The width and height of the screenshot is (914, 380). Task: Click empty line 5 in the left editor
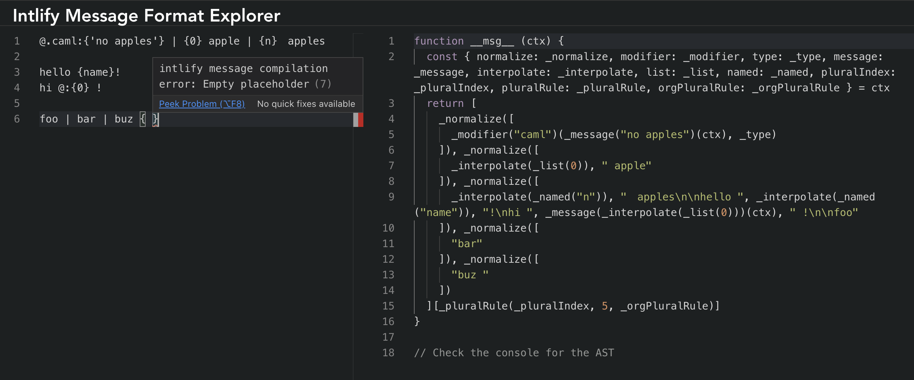(x=196, y=103)
